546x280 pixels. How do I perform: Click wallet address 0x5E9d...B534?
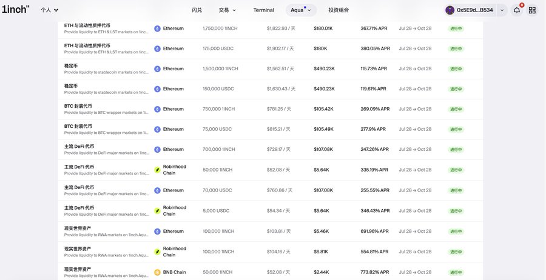point(475,10)
